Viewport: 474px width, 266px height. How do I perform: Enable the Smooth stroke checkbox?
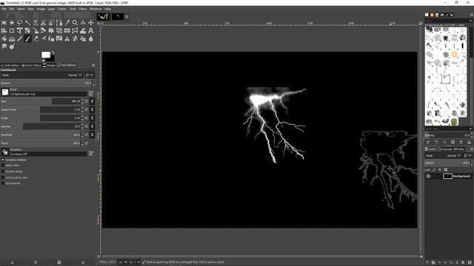point(3,171)
